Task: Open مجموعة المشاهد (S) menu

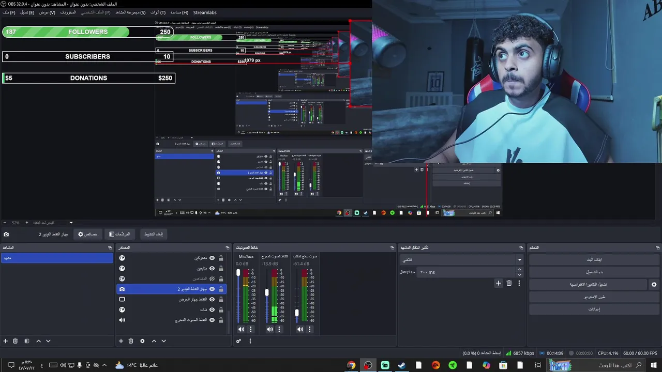Action: 130,12
